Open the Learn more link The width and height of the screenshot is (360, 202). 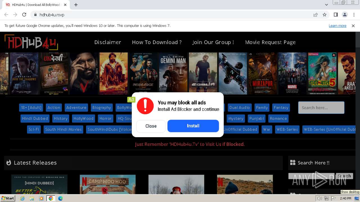337,26
